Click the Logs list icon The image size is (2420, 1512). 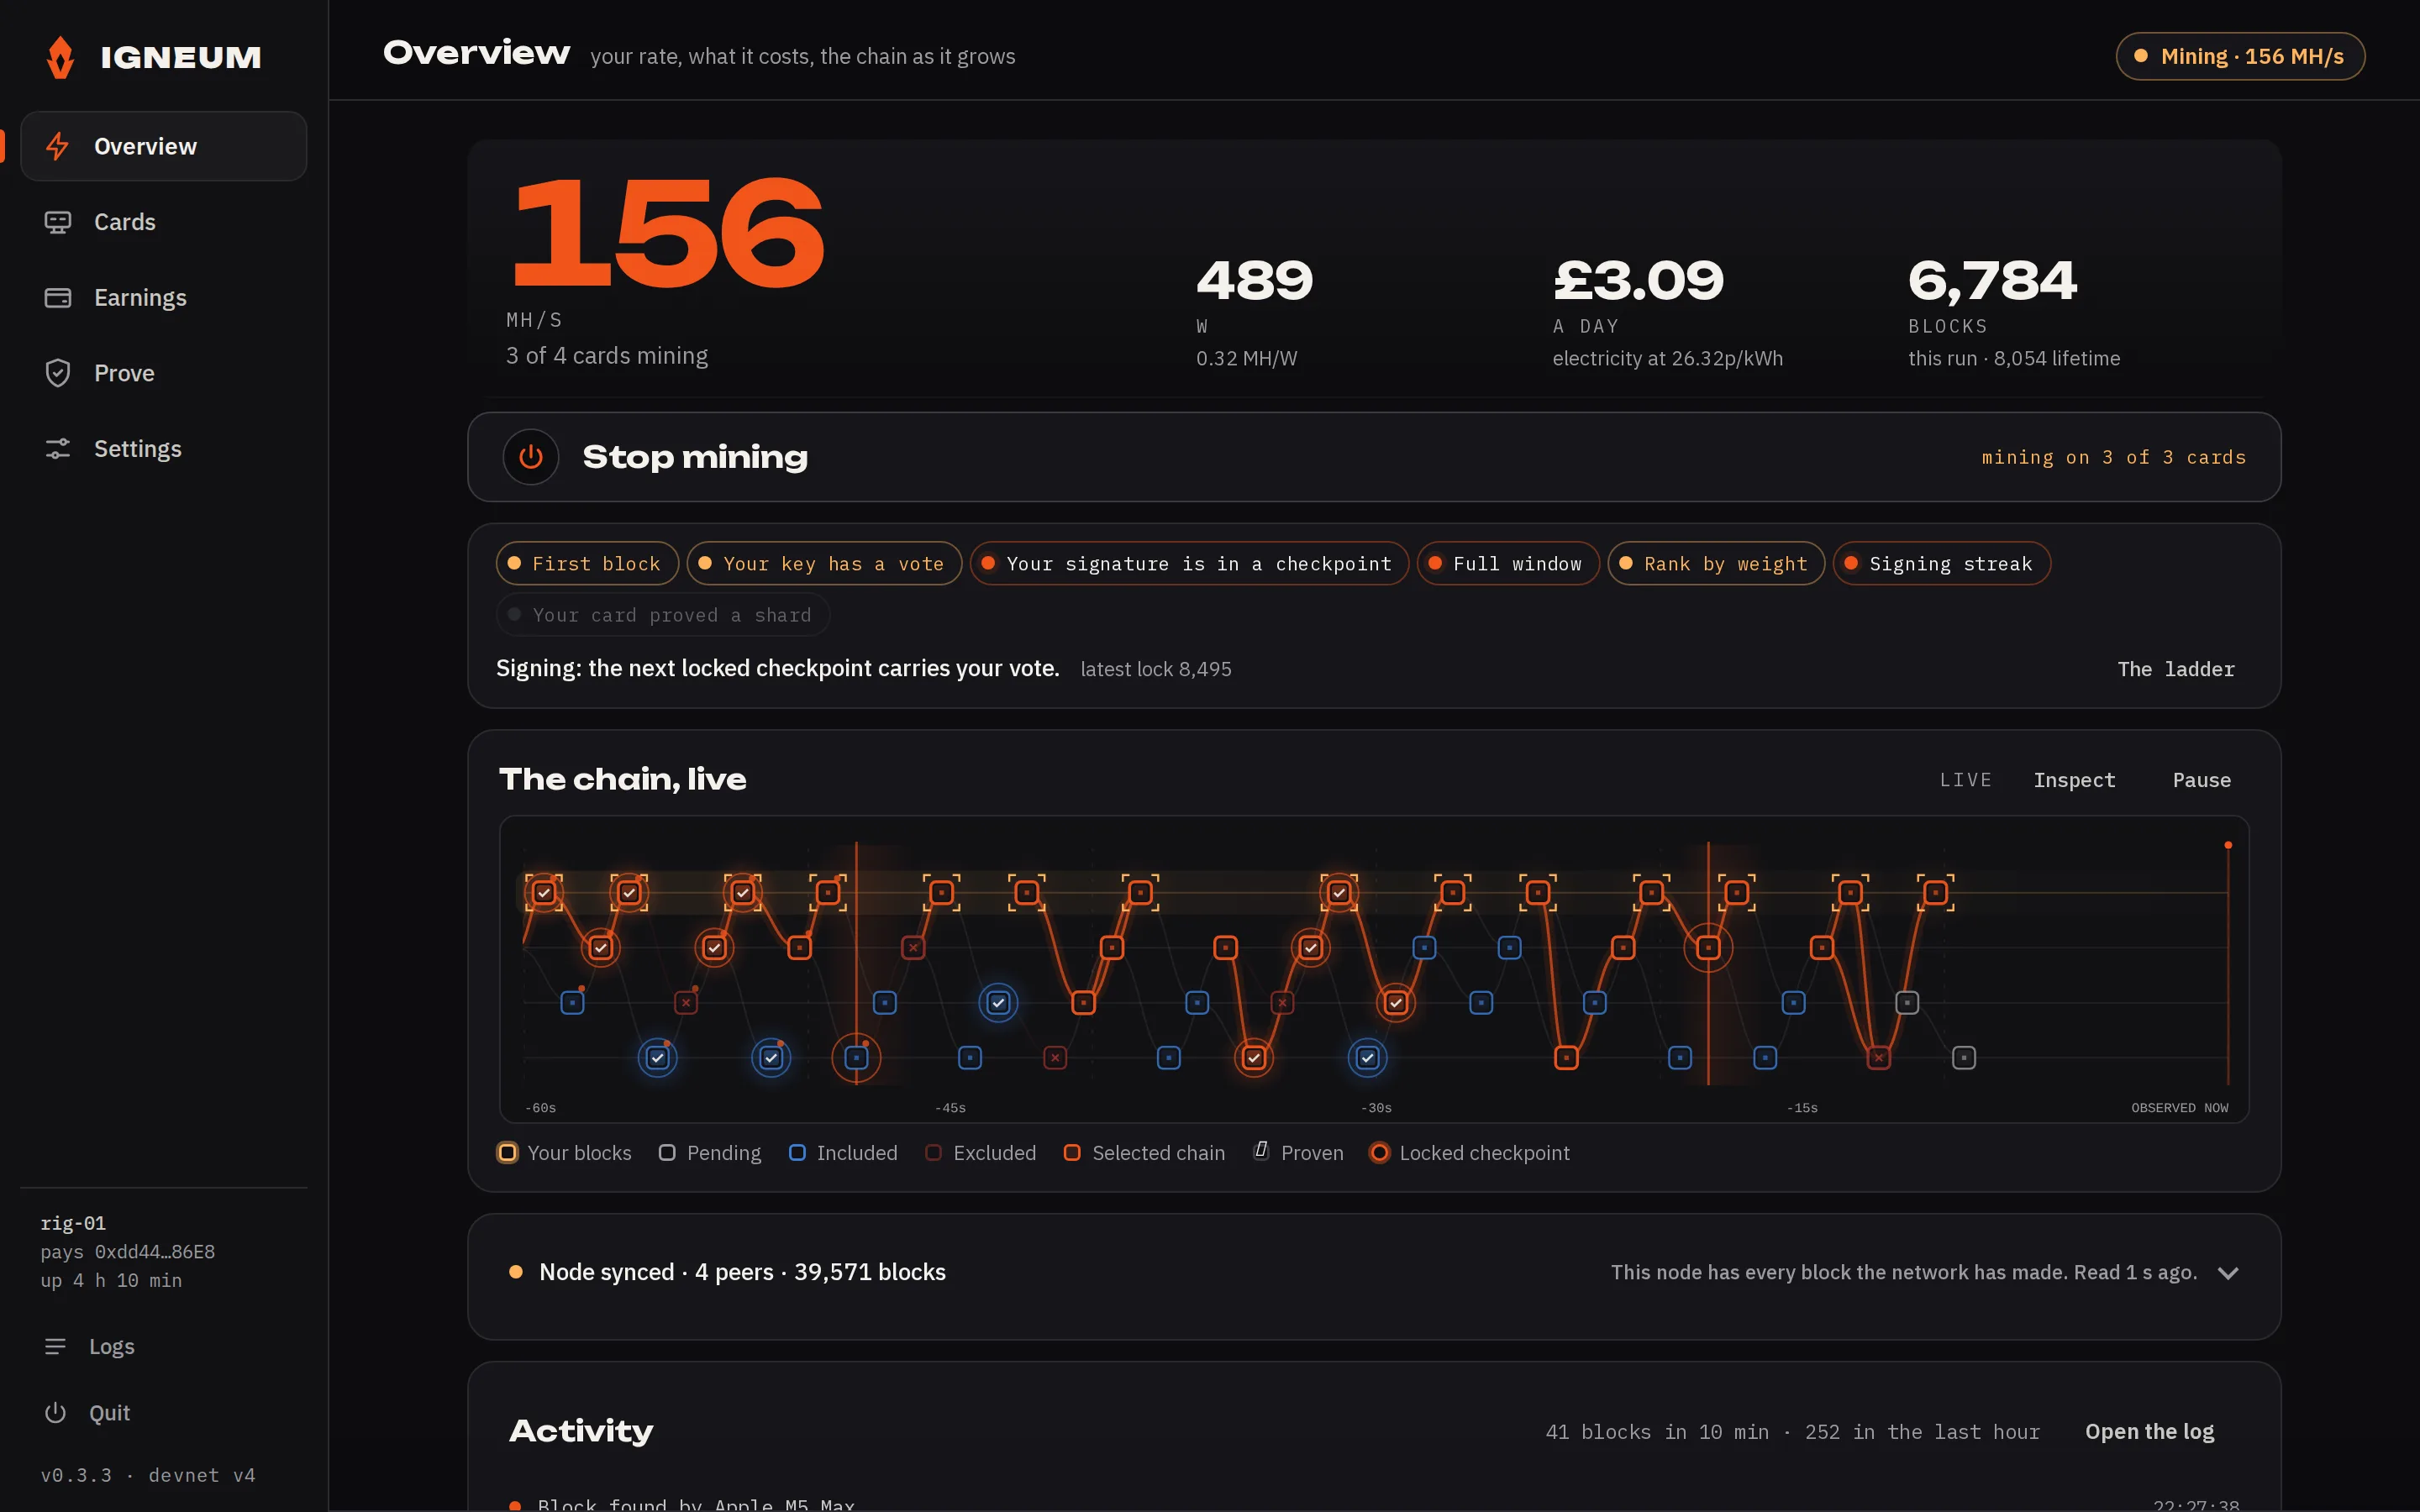[55, 1347]
